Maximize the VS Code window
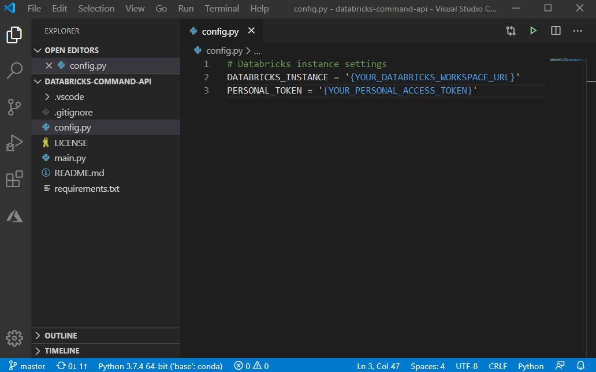 click(547, 8)
